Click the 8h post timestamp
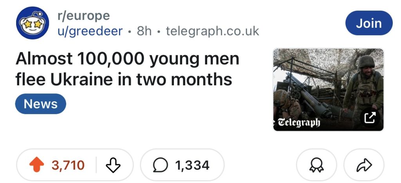Image resolution: width=401 pixels, height=183 pixels. point(144,31)
